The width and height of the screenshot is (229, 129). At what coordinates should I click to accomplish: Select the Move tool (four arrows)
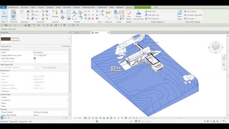[63, 18]
